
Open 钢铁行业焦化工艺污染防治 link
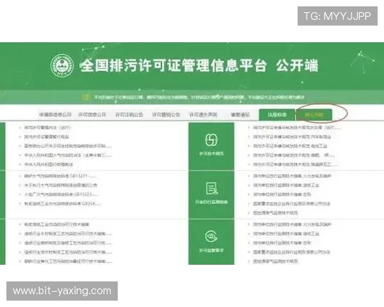point(68,261)
